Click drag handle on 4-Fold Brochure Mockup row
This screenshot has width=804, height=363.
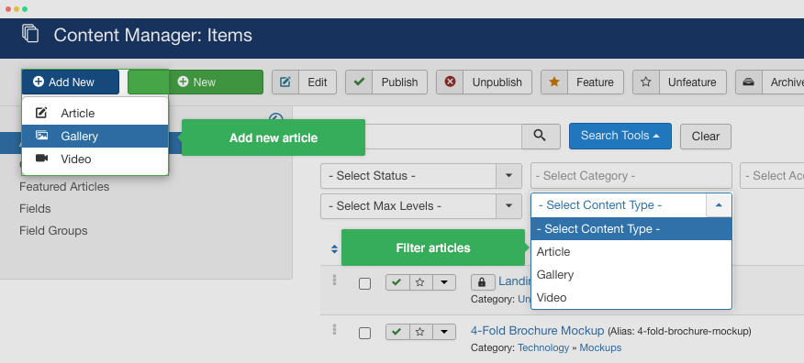[x=334, y=329]
